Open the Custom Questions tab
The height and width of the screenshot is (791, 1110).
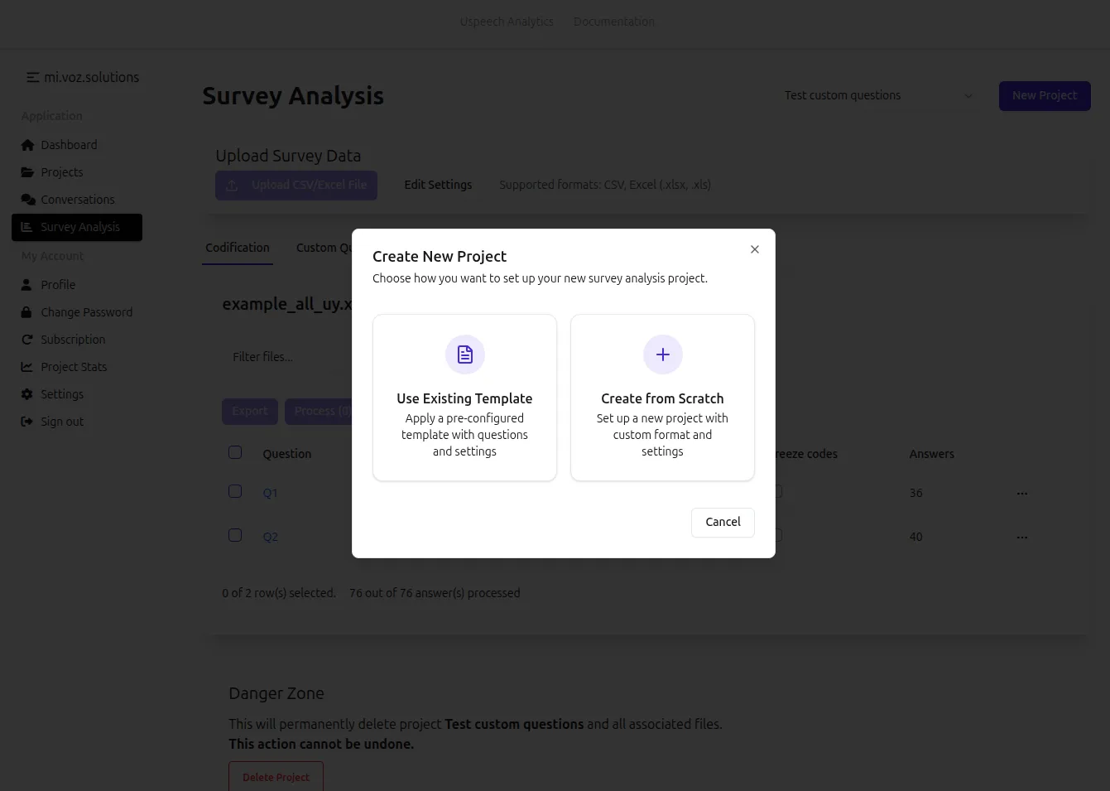[x=331, y=248]
